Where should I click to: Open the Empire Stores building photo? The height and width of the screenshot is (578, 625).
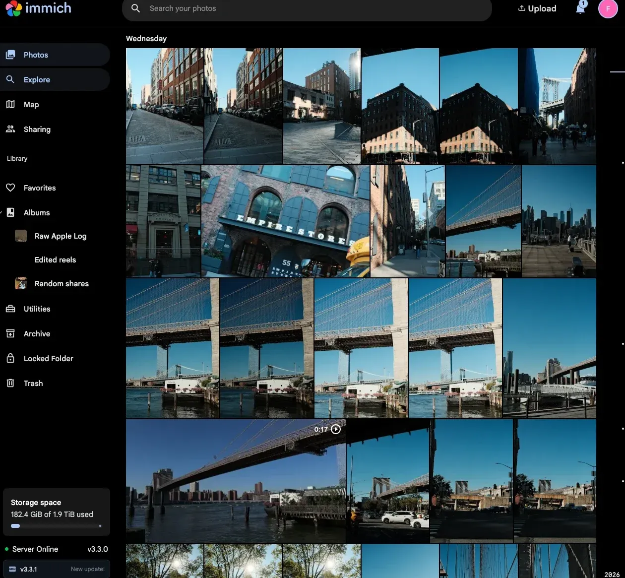click(x=286, y=221)
